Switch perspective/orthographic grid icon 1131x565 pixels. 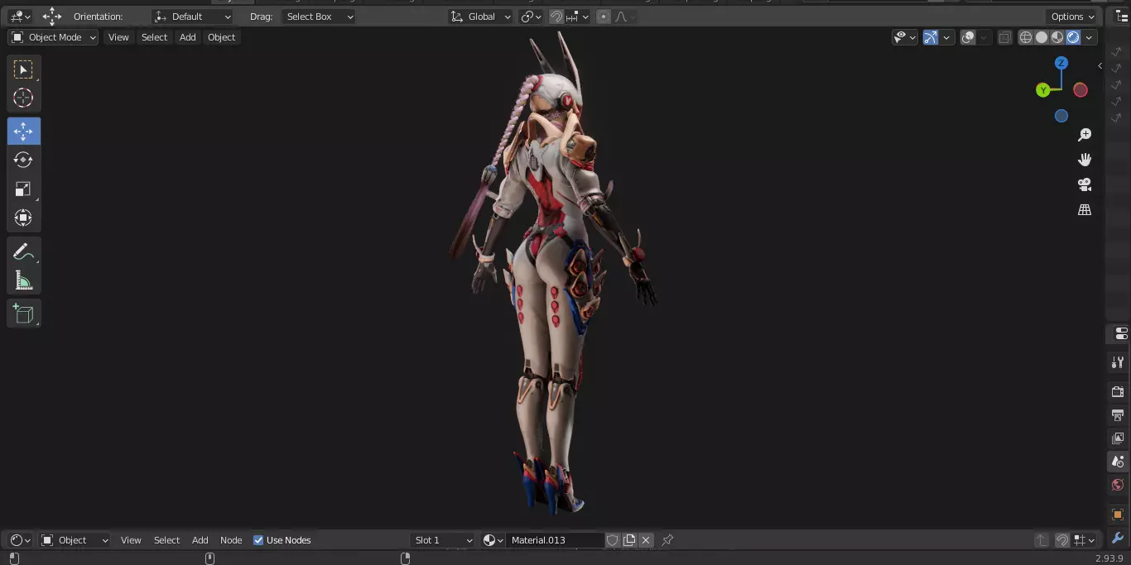coord(1085,209)
